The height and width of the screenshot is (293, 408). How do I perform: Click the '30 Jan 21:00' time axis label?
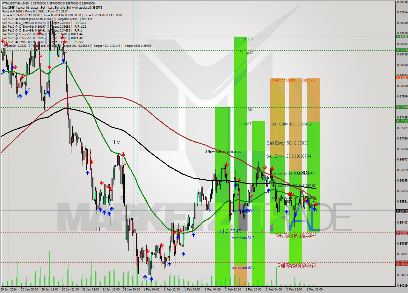coord(70,289)
